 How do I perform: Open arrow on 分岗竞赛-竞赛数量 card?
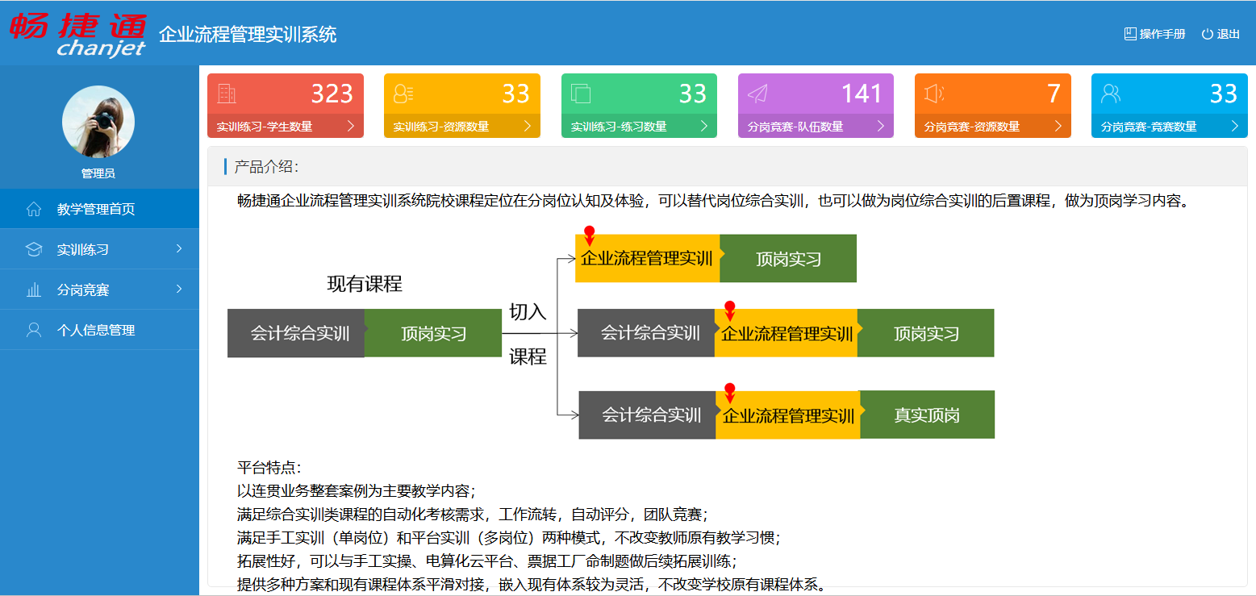click(1234, 126)
